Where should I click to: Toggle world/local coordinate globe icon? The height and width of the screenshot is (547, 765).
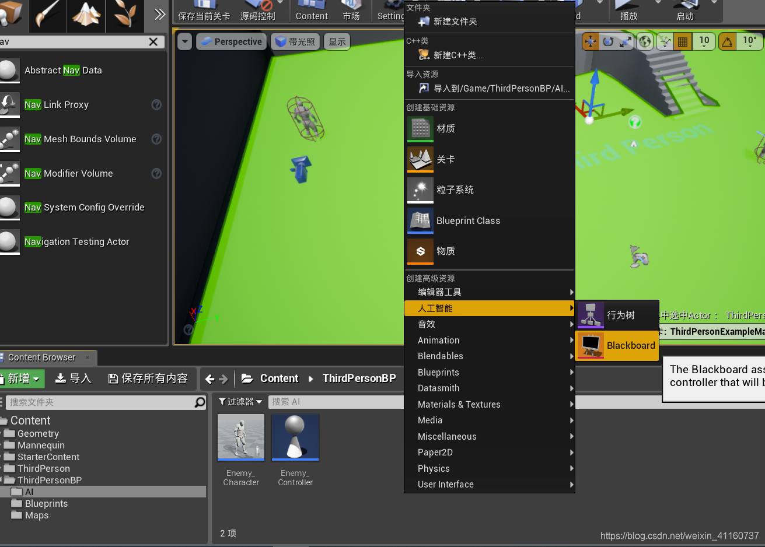644,41
